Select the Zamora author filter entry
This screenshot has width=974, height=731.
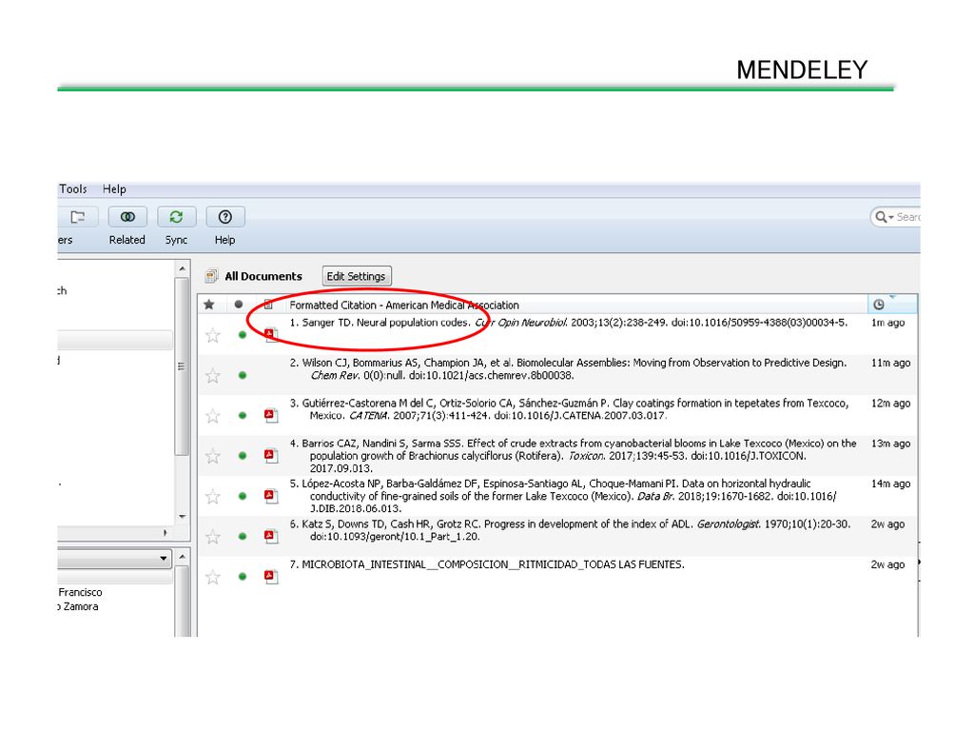79,606
